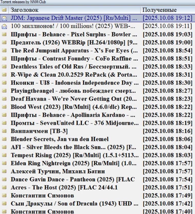Click the received date [2025.10.08 17:42]

pos(167,203)
